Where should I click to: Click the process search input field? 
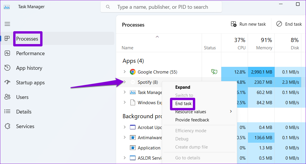tap(161, 7)
